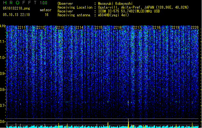The image size is (202, 128).
Task: Click the 2211 time marker
Action: (x=22, y=28)
